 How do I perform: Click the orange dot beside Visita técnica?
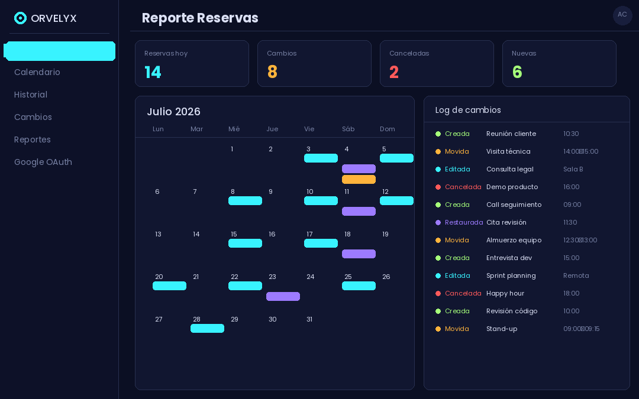(x=438, y=151)
